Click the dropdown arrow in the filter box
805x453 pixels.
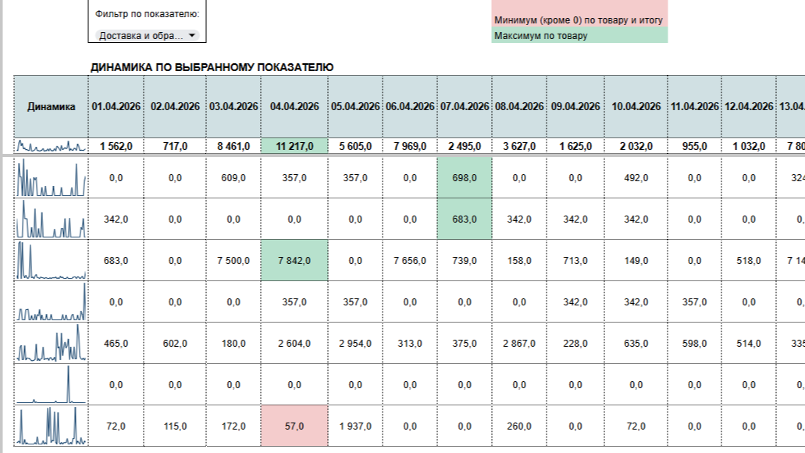pos(191,35)
